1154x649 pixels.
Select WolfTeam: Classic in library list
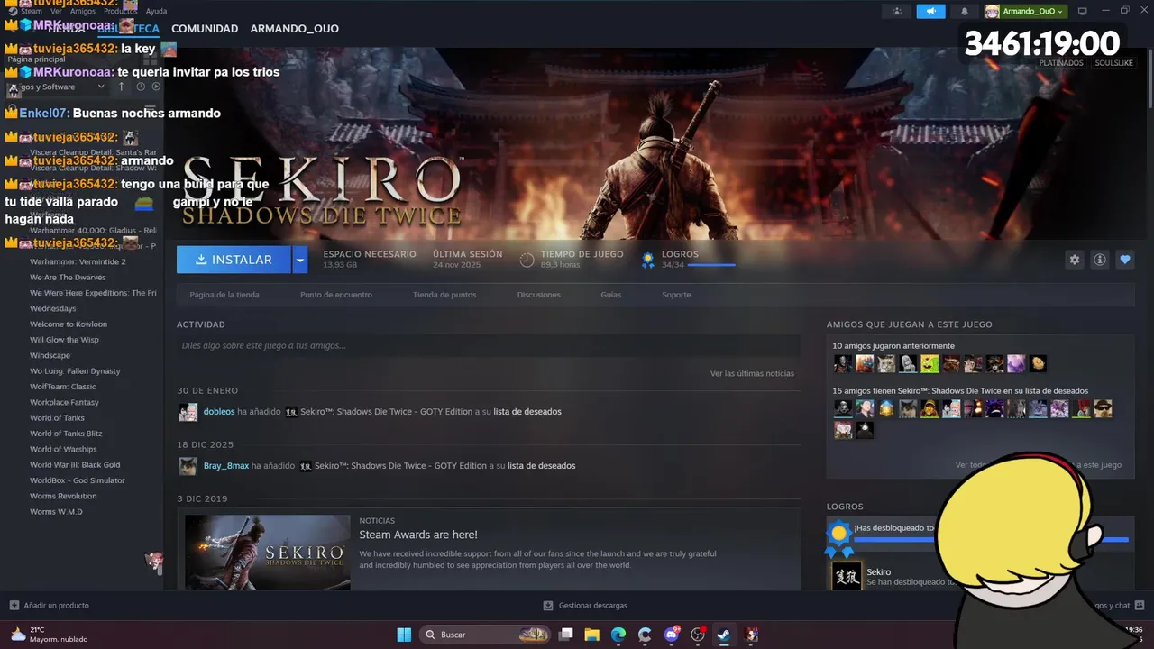pyautogui.click(x=63, y=387)
